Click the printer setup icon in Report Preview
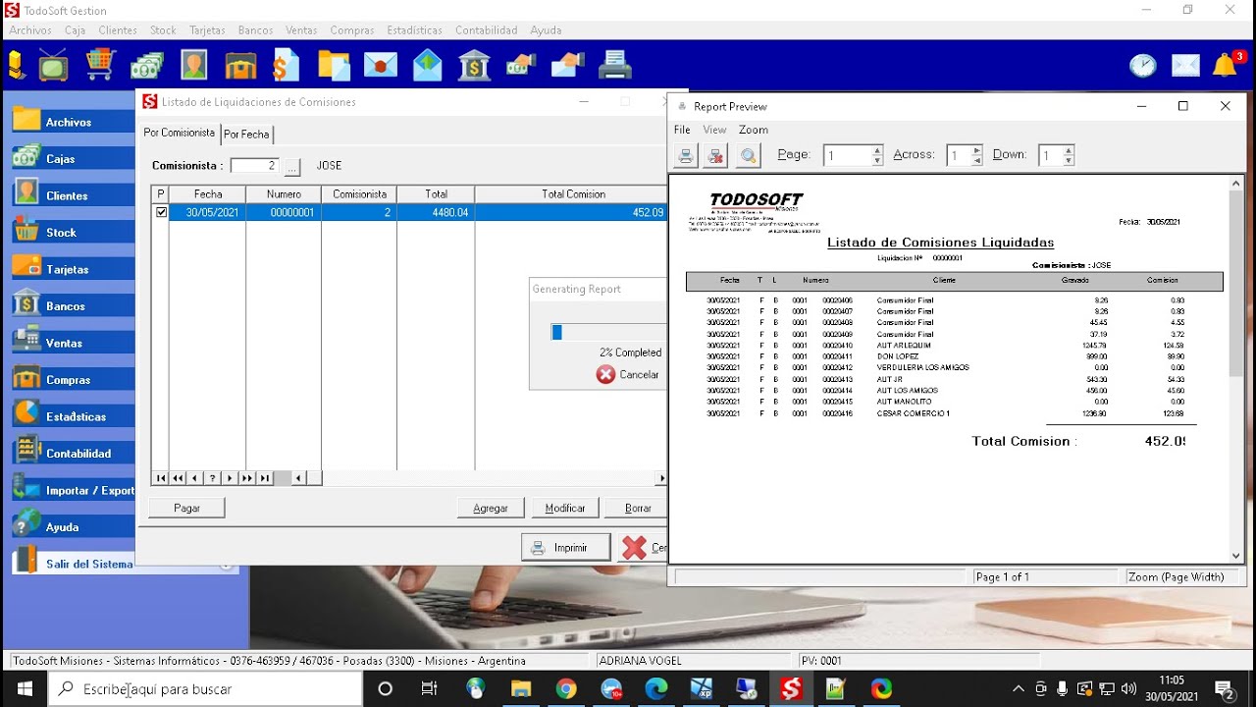This screenshot has width=1256, height=707. pos(716,155)
